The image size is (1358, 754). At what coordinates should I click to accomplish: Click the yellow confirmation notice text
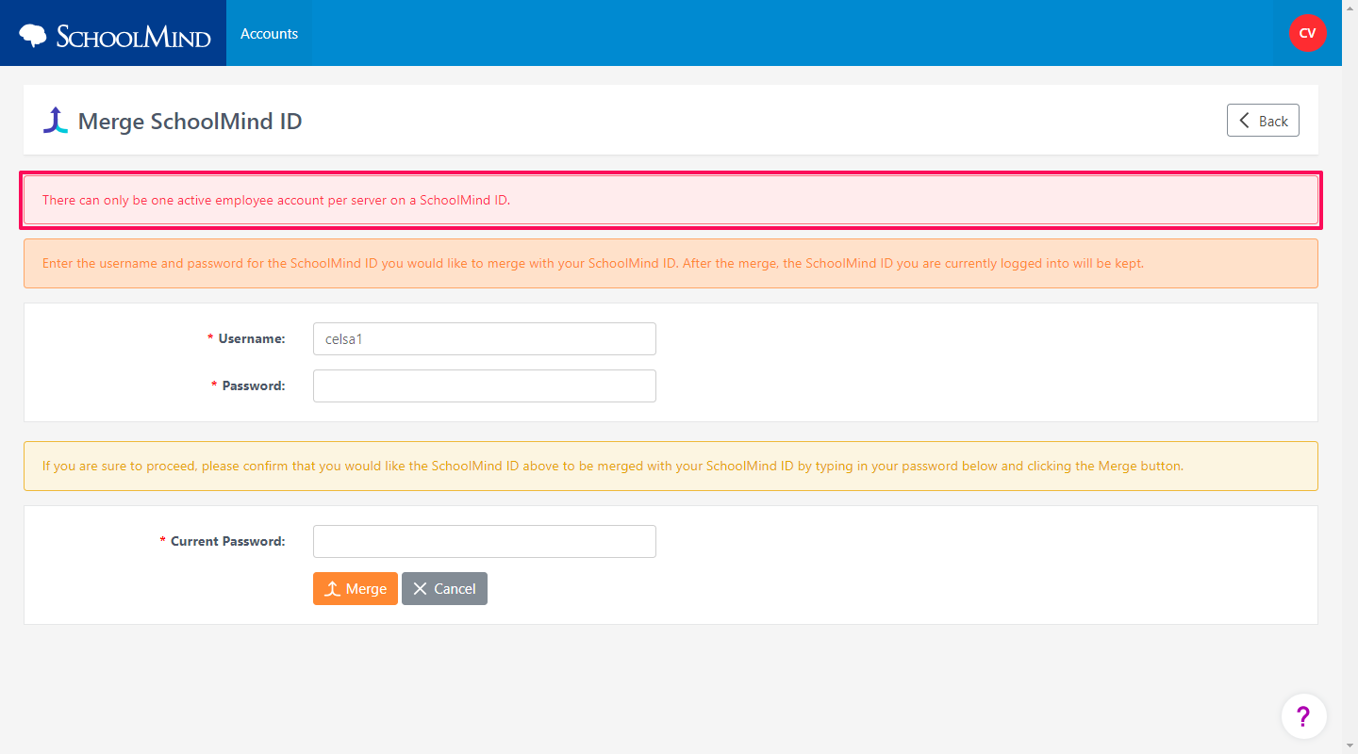(x=613, y=466)
